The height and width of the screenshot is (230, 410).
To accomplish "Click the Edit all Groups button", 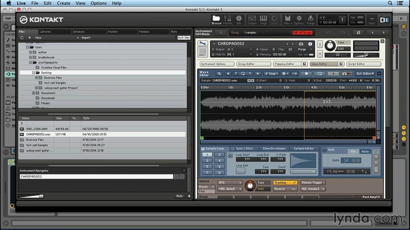I will tap(302, 33).
